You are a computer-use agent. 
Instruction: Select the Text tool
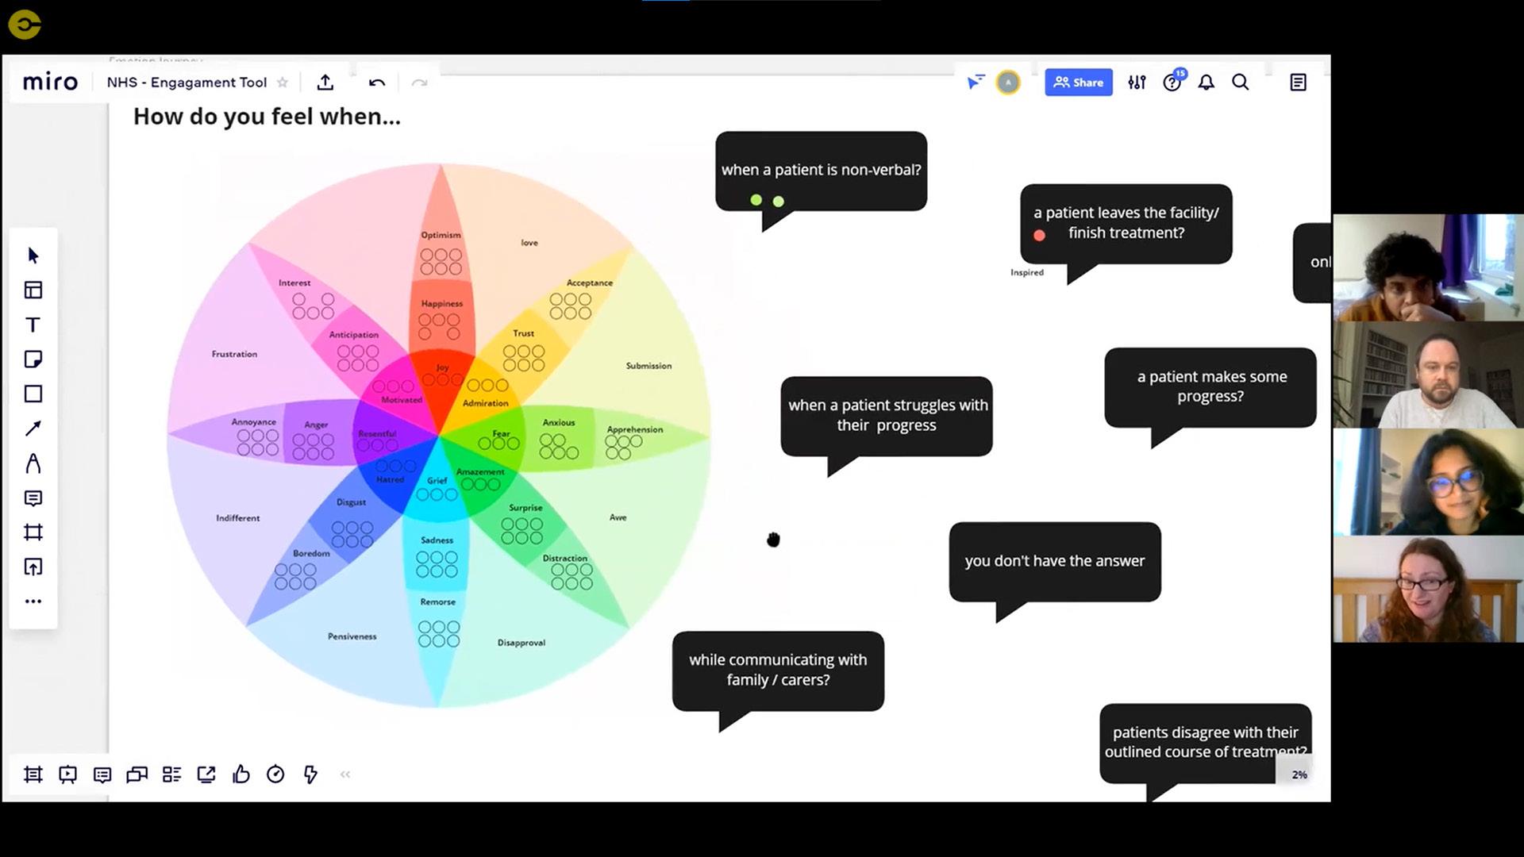coord(33,325)
